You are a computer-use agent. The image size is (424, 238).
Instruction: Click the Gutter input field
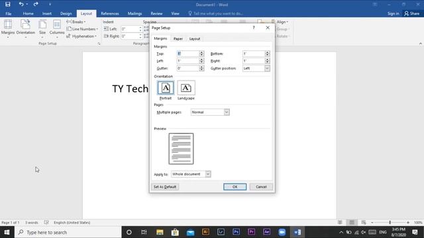point(188,68)
